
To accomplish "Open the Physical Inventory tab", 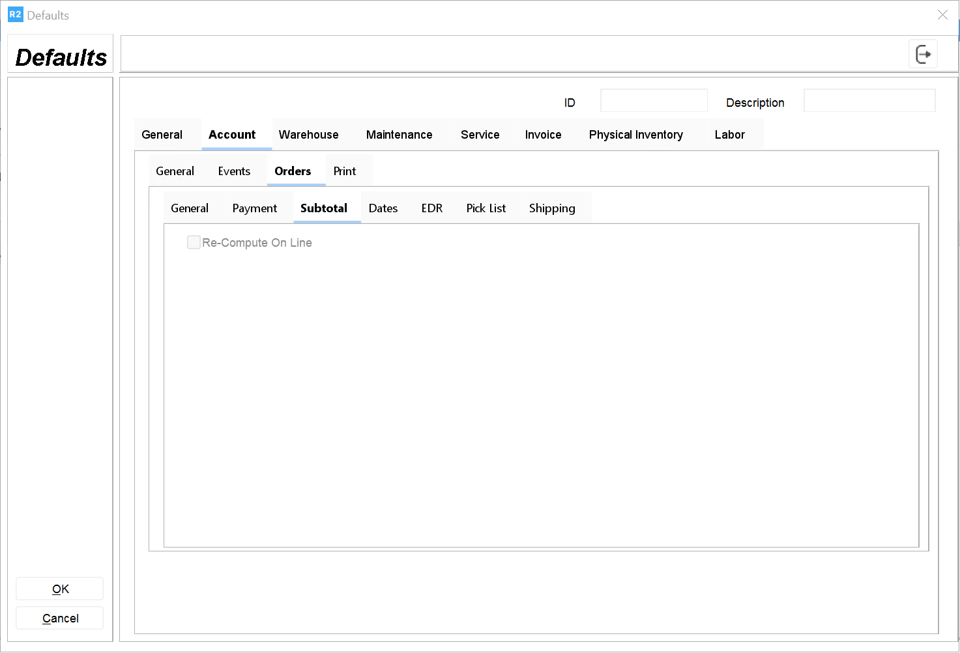I will 635,135.
